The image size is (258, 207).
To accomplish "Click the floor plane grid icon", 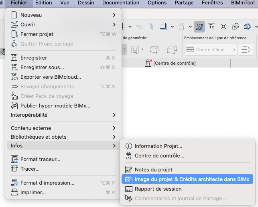I will (139, 26).
